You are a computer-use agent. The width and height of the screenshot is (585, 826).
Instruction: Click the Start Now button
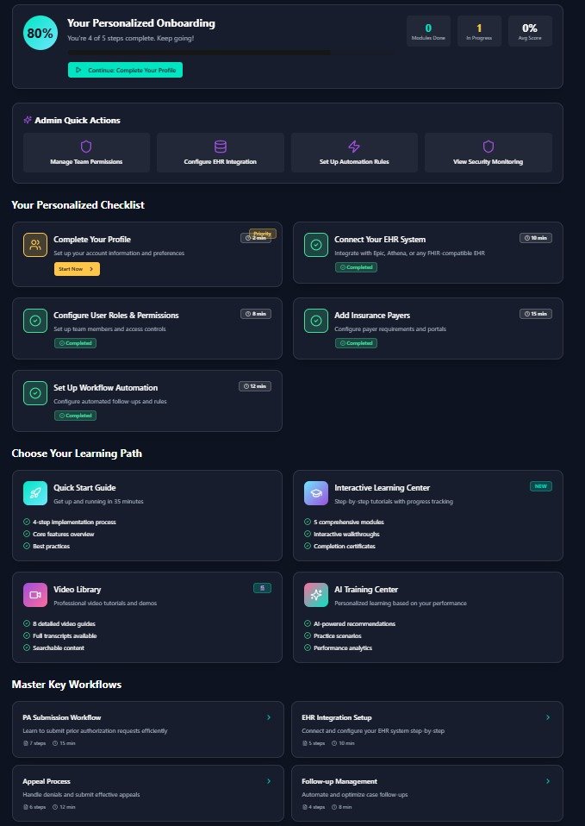tap(77, 269)
